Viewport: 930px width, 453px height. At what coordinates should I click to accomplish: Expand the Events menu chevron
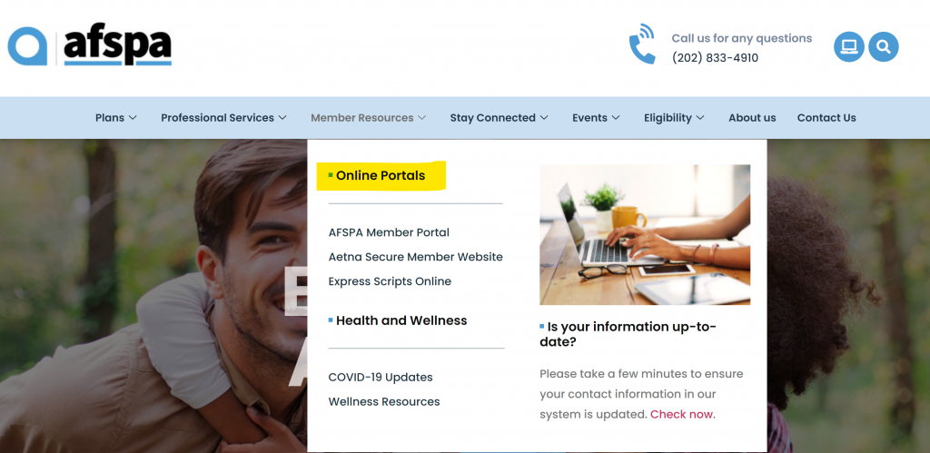pyautogui.click(x=616, y=118)
